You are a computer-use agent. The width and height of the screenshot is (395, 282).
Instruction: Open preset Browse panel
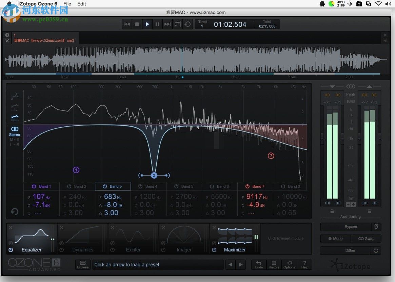(x=83, y=264)
